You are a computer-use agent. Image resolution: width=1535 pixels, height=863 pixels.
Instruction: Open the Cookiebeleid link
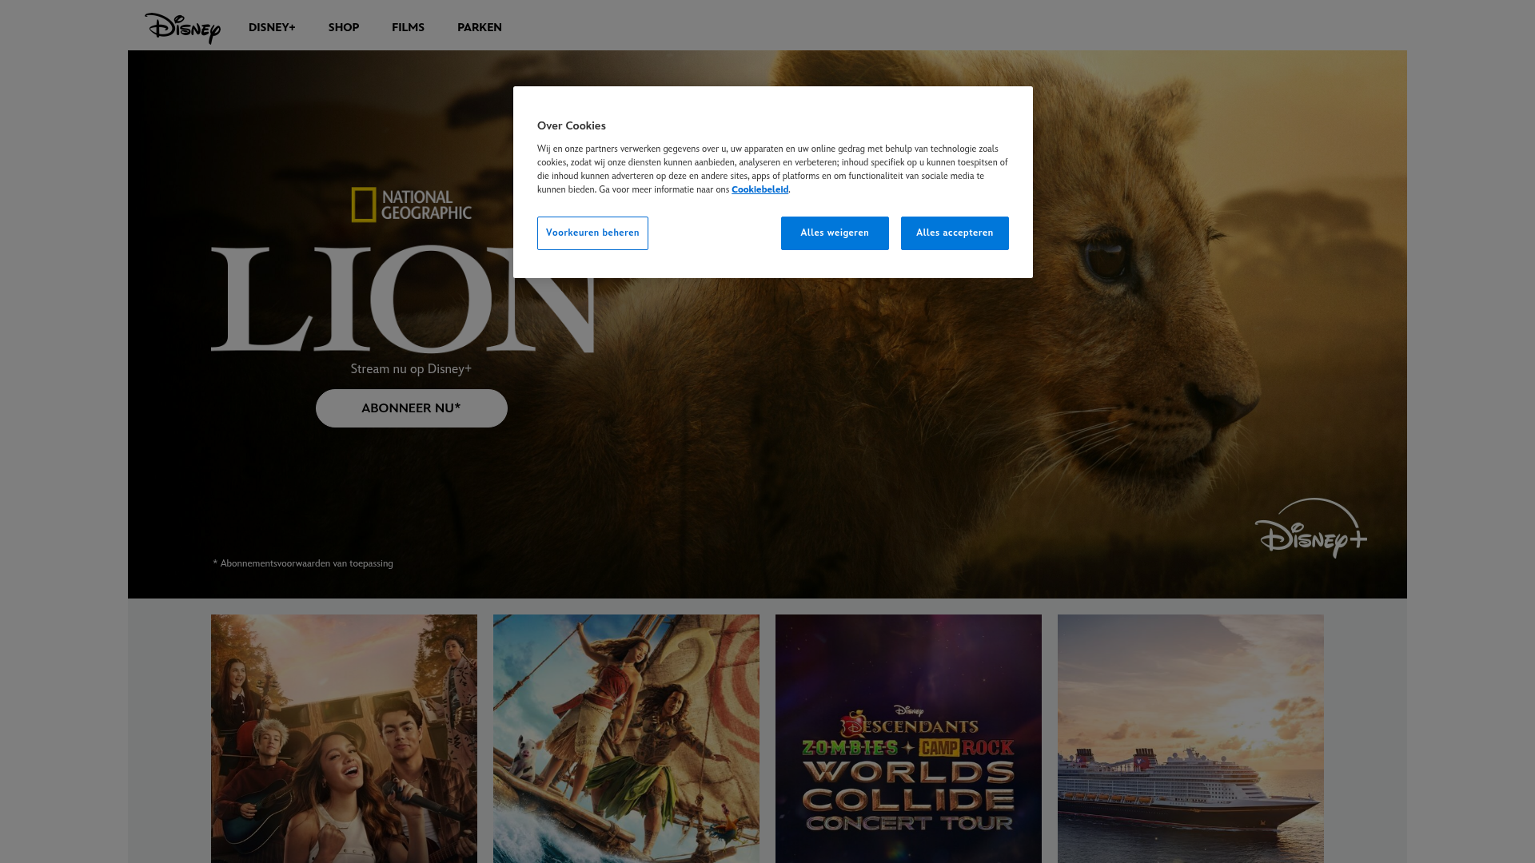760,189
